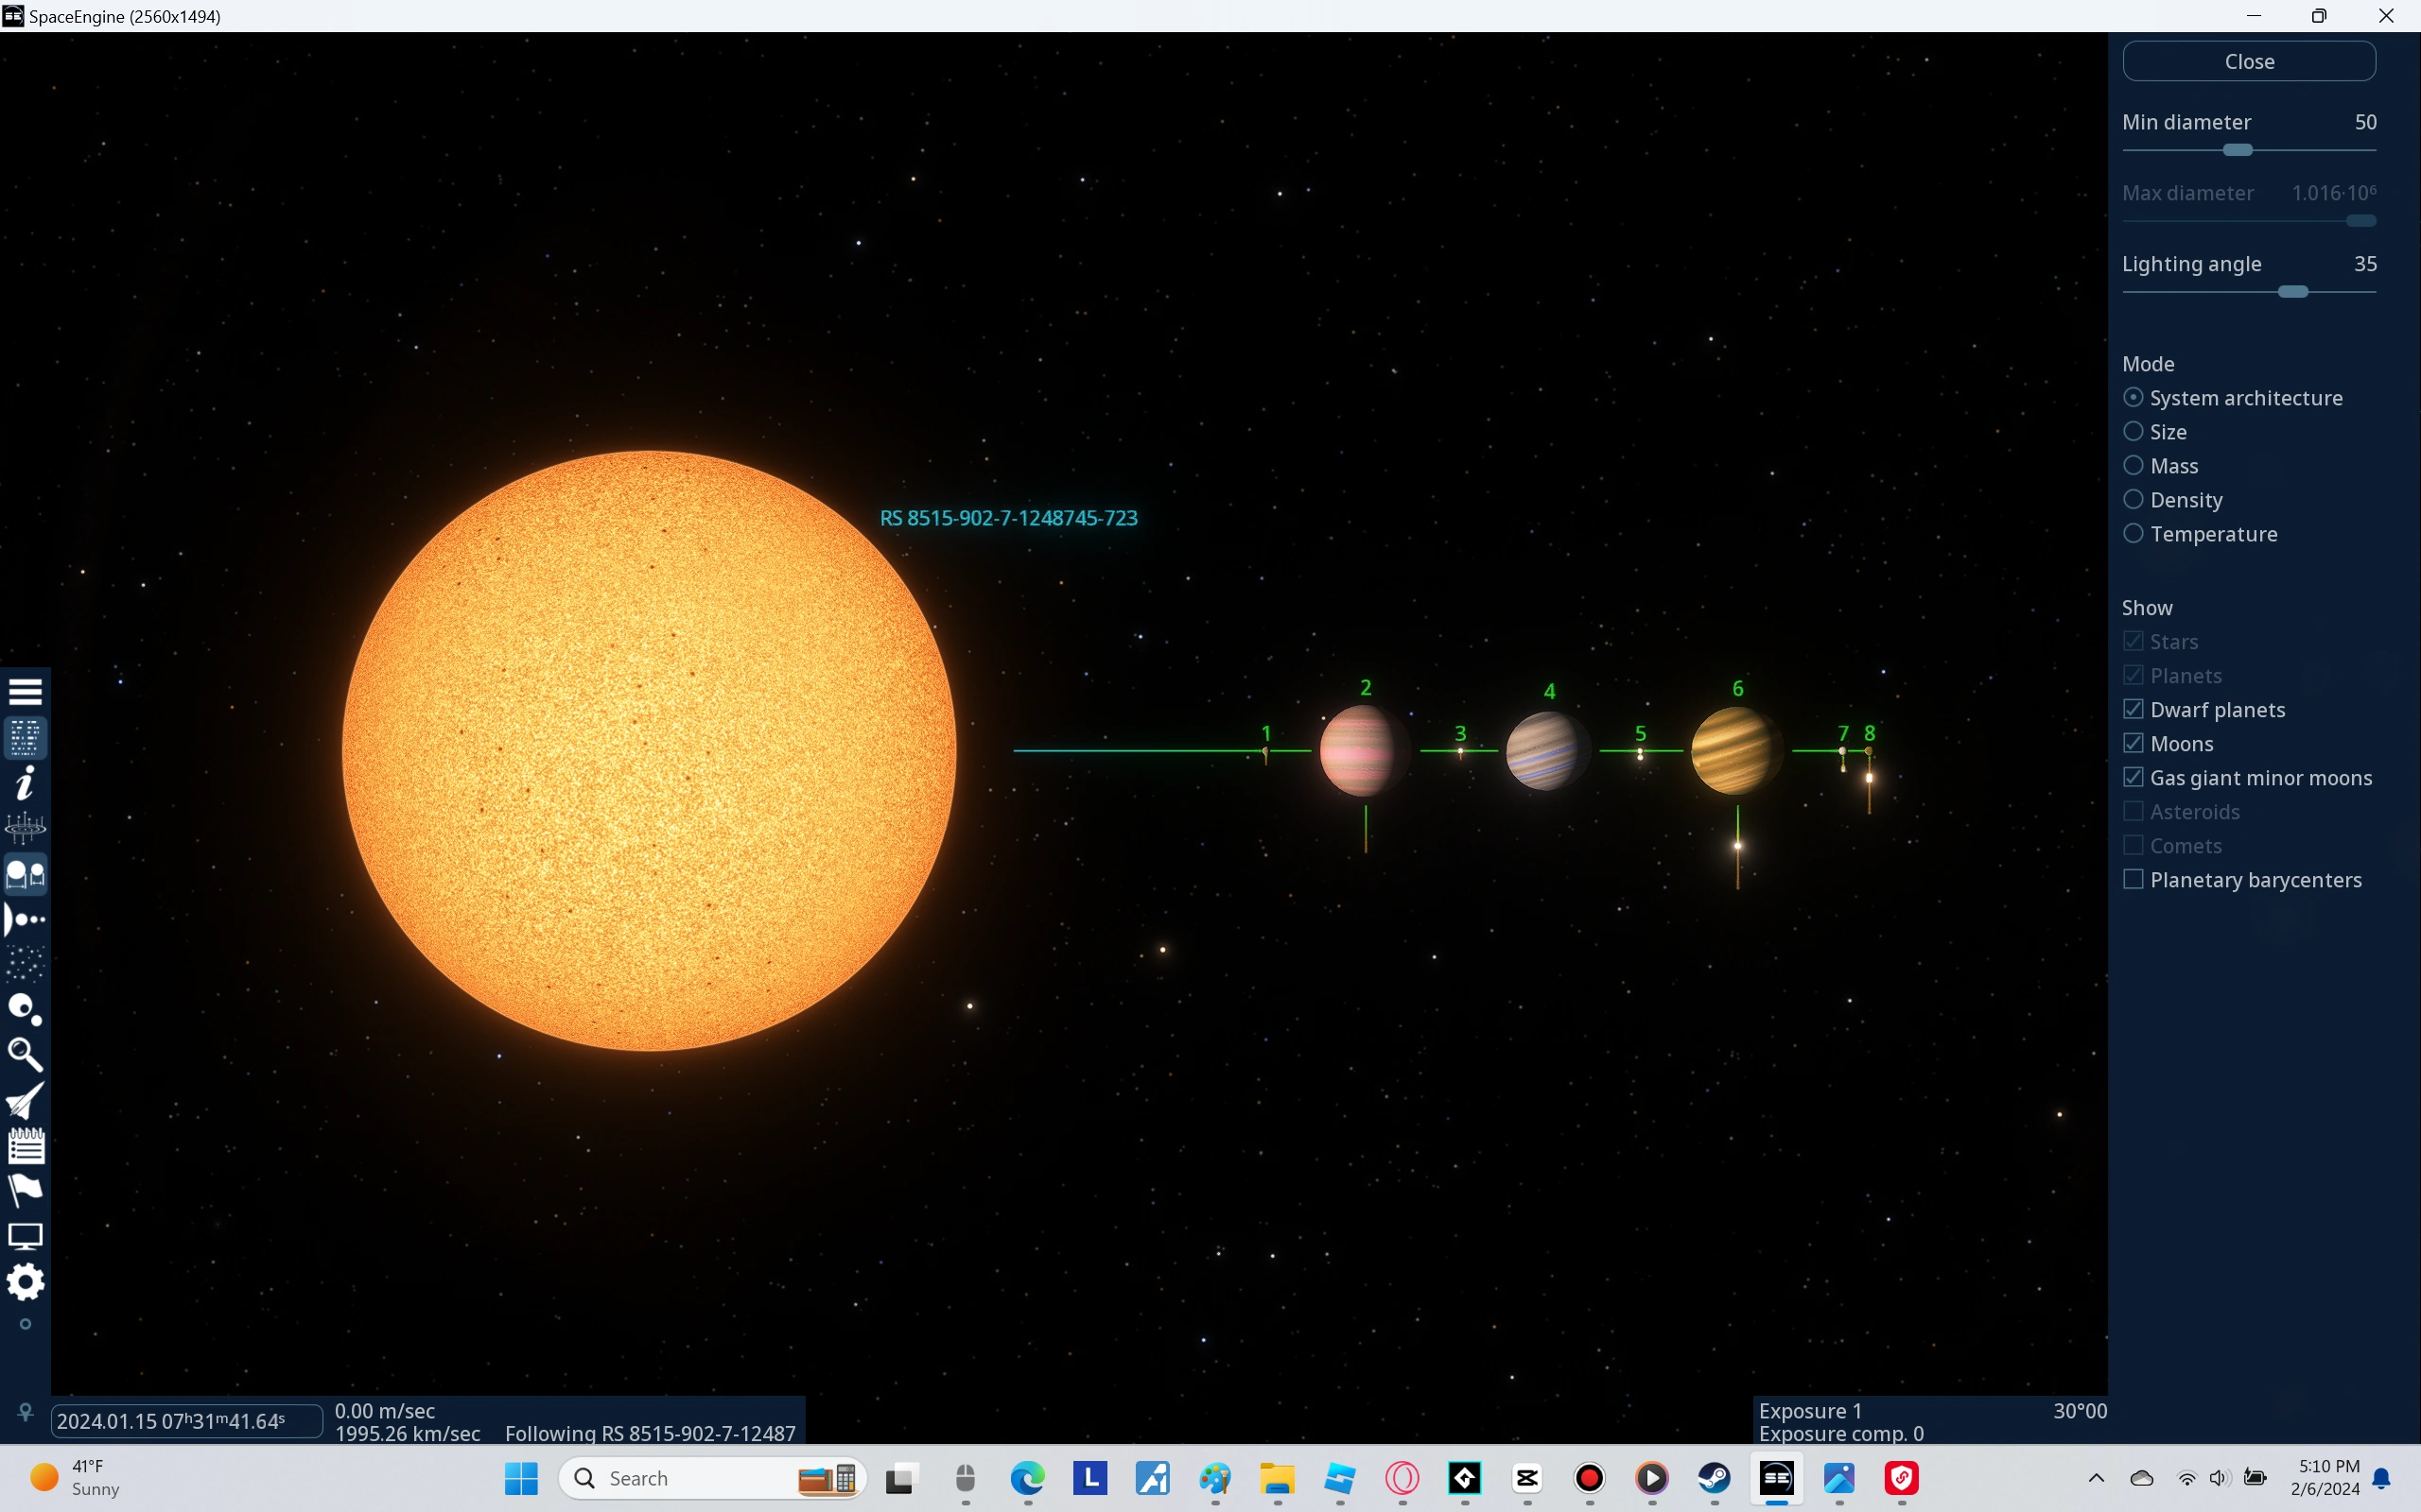Open the spaceship flight mode icon
The width and height of the screenshot is (2421, 1512).
click(25, 1100)
